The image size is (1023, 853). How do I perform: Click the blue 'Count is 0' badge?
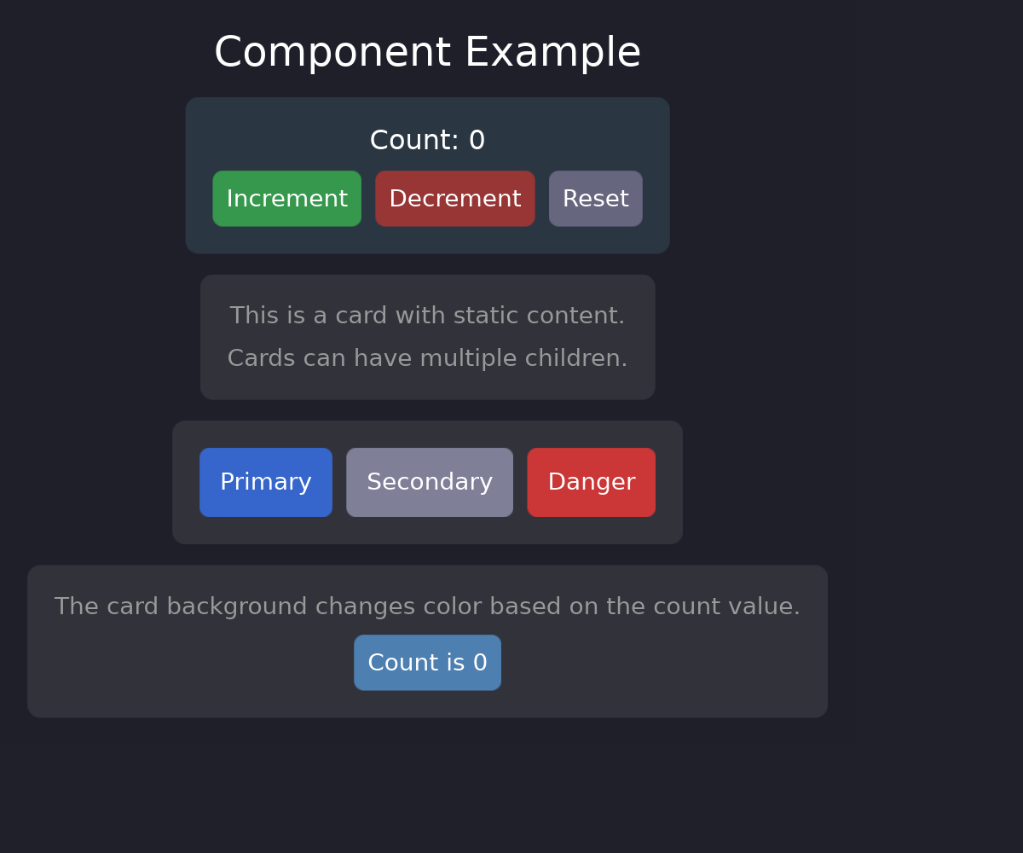point(427,662)
